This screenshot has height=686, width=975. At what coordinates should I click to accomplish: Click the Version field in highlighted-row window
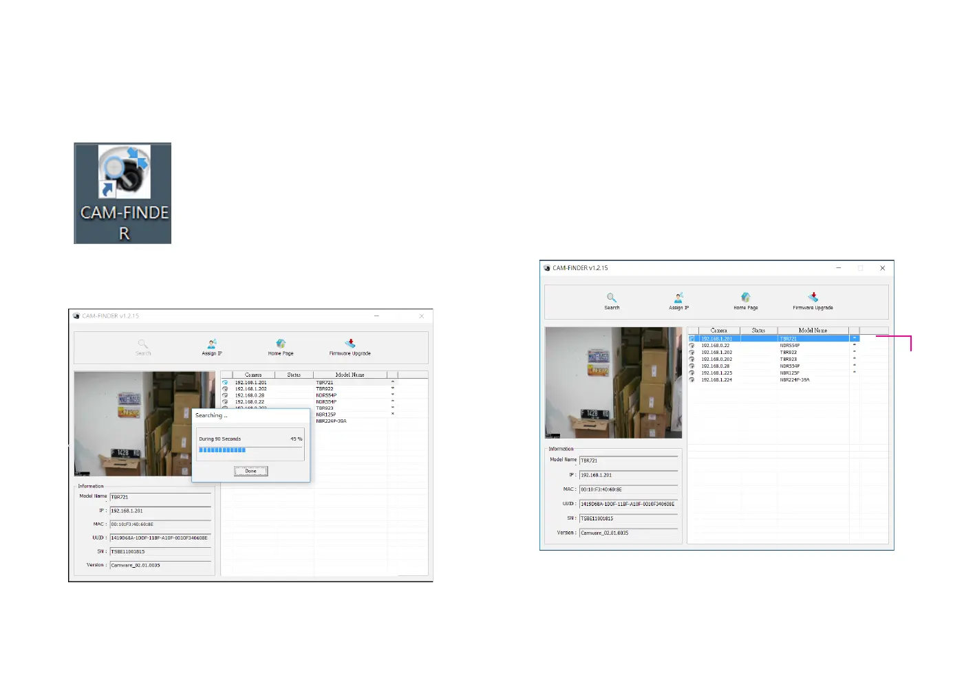(x=629, y=533)
